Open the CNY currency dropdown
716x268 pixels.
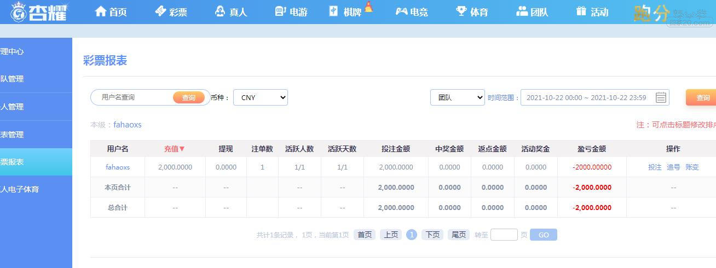coord(261,97)
